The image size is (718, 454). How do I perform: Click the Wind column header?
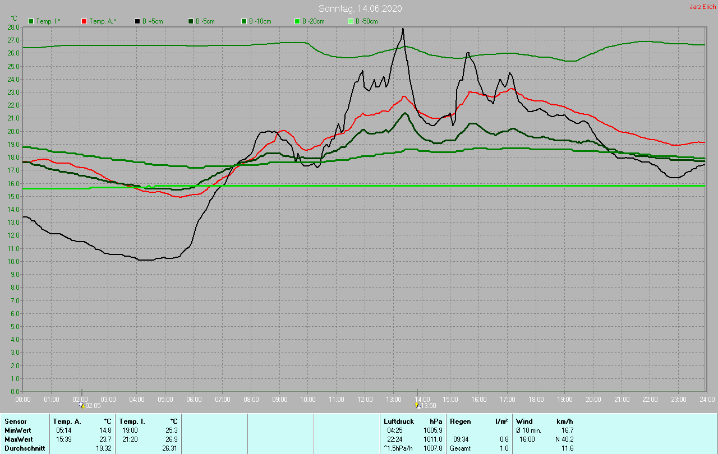point(524,421)
